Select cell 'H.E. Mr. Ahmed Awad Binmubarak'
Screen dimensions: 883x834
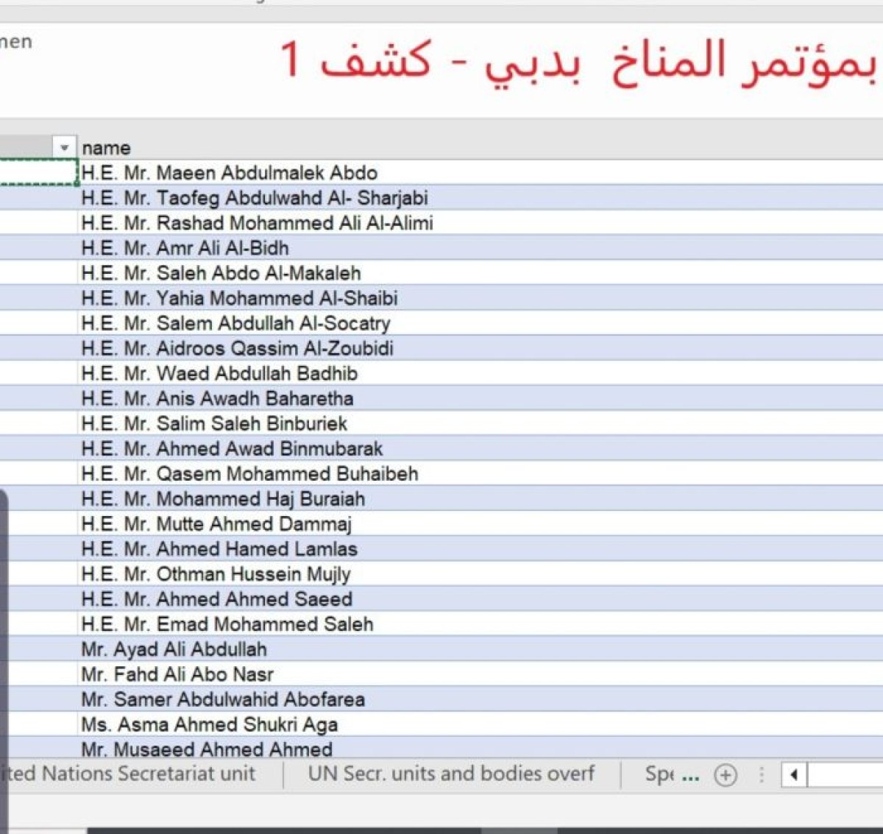(480, 448)
